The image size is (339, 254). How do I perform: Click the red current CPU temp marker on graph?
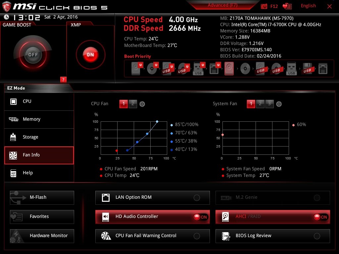pos(117,150)
